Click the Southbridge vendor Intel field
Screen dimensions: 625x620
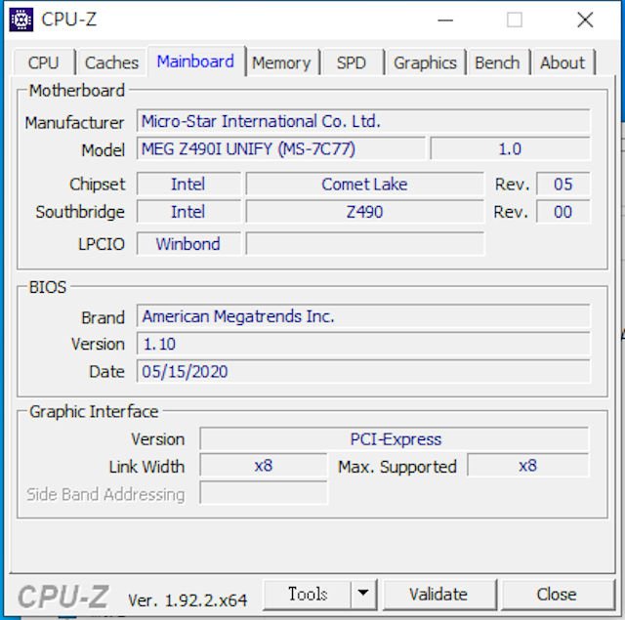click(188, 212)
